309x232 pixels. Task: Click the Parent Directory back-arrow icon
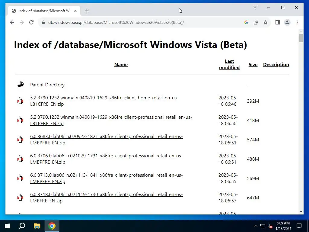21,85
